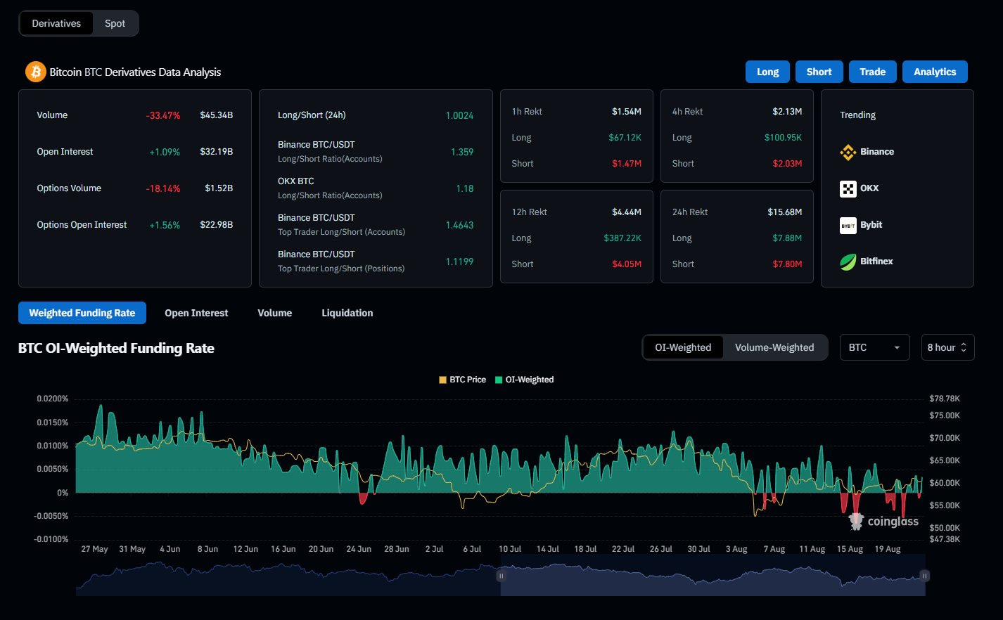Toggle the OI-Weighted legend series
Image resolution: width=1003 pixels, height=620 pixels.
pos(524,380)
